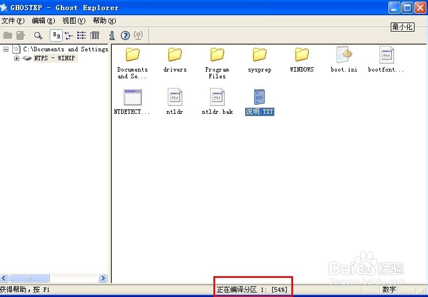Click tree pane scroll left arrow
The height and width of the screenshot is (297, 428).
4,278
